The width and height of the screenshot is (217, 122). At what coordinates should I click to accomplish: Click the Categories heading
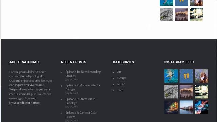(x=123, y=62)
